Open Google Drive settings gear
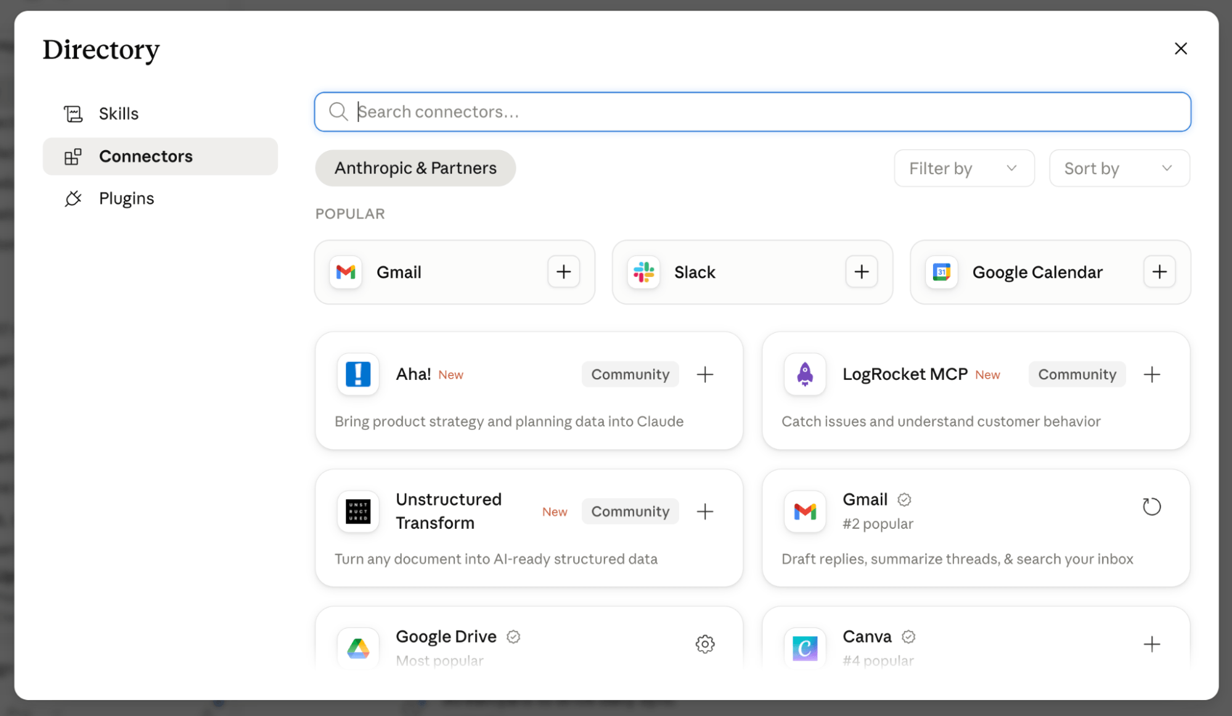Viewport: 1232px width, 716px height. (705, 644)
